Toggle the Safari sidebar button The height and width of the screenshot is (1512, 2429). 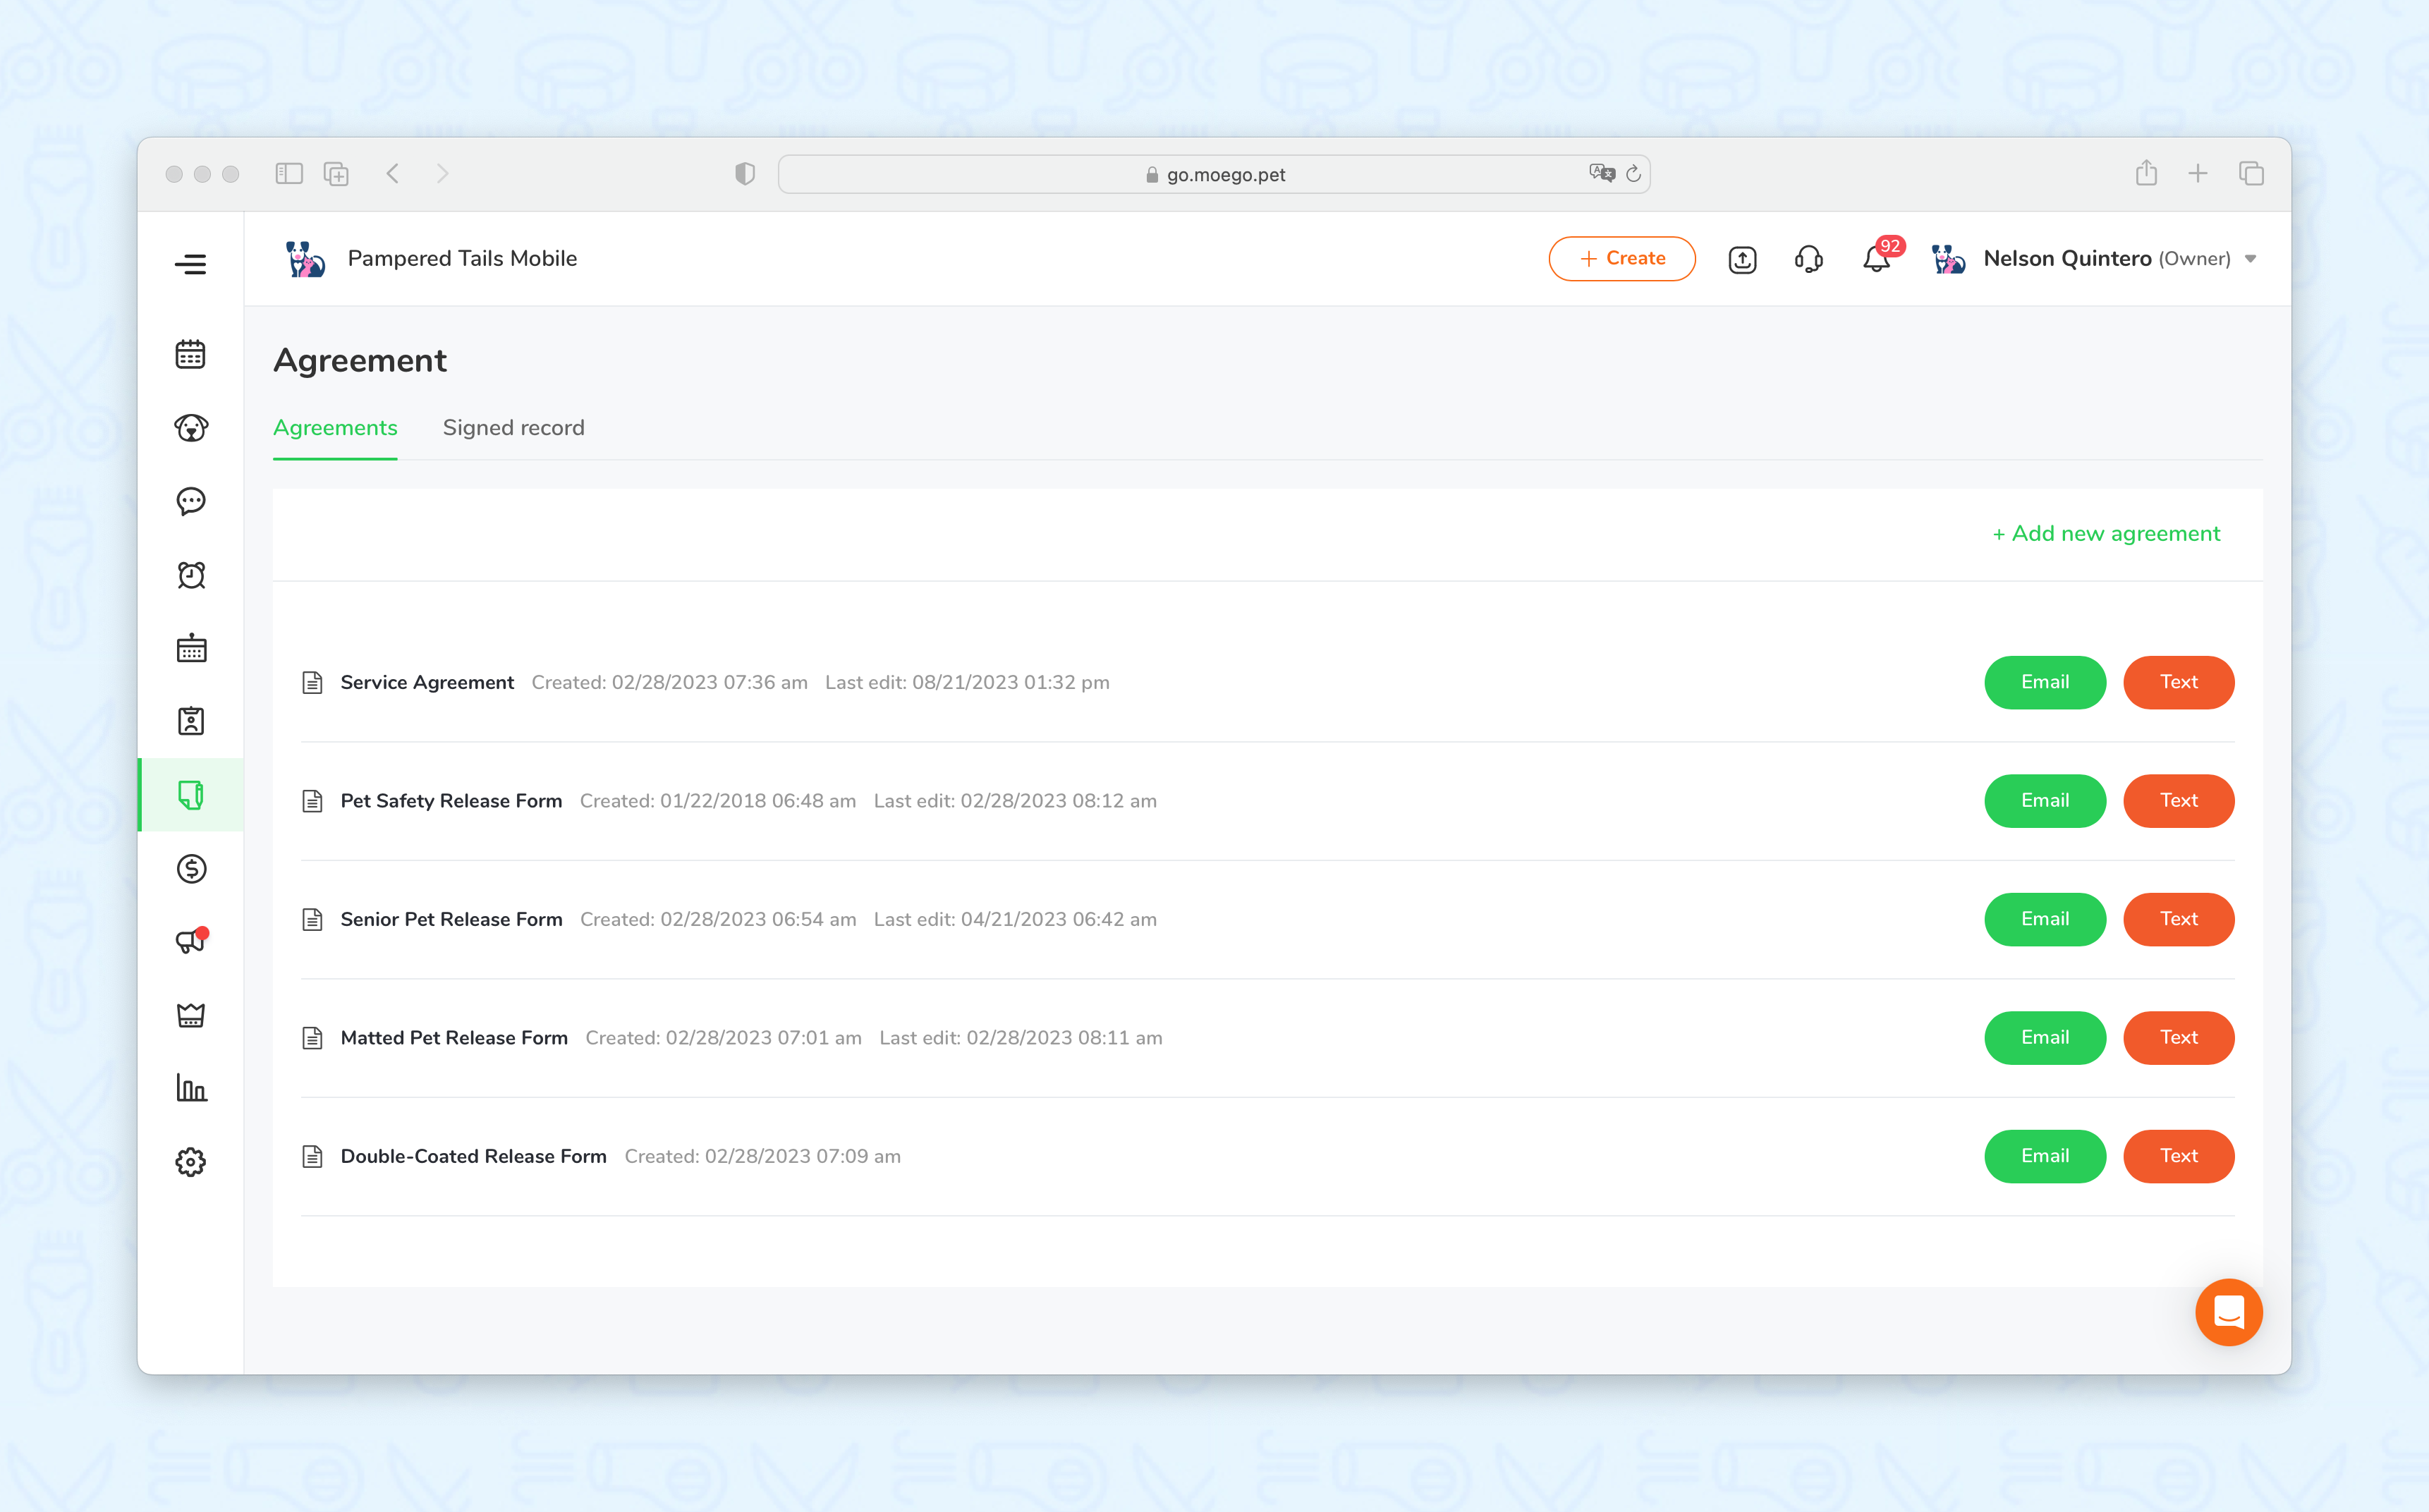click(289, 174)
